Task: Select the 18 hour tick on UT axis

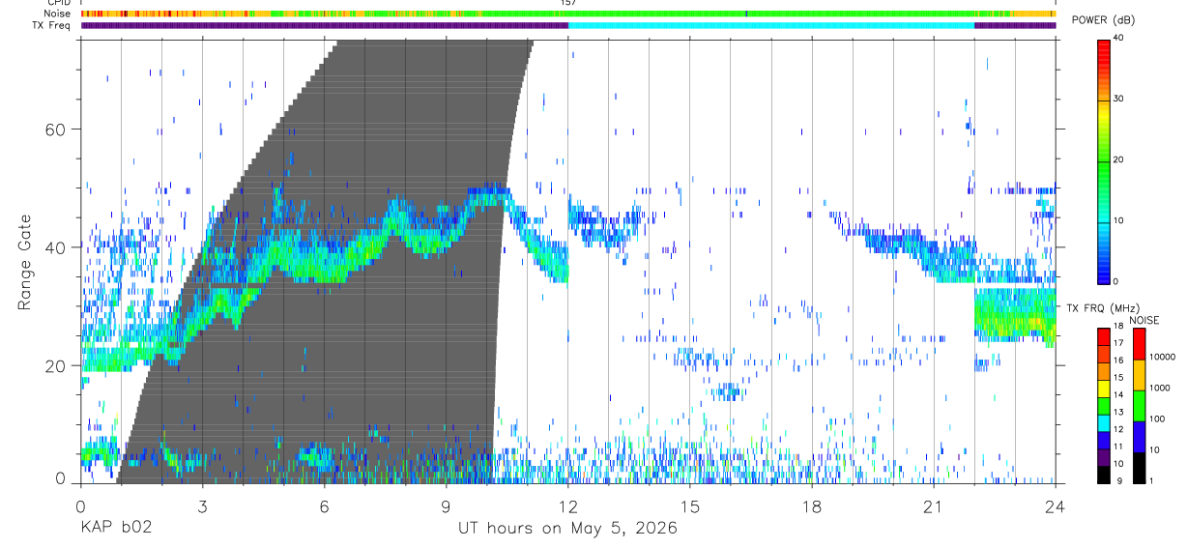Action: click(x=812, y=505)
